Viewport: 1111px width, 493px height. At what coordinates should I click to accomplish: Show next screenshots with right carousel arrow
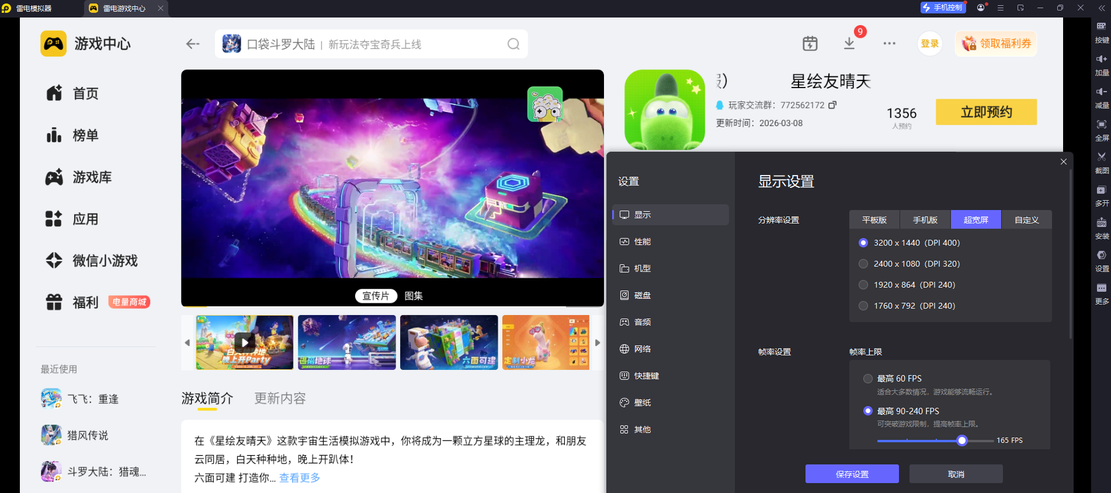[x=598, y=342]
